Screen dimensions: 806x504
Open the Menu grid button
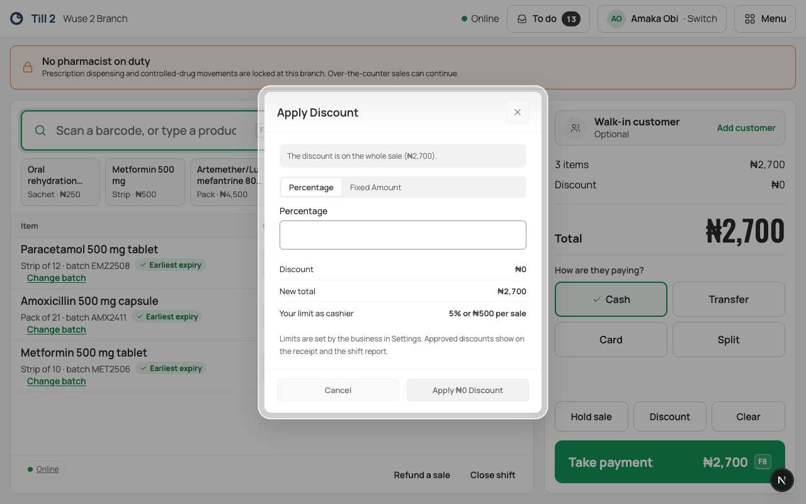coord(765,19)
